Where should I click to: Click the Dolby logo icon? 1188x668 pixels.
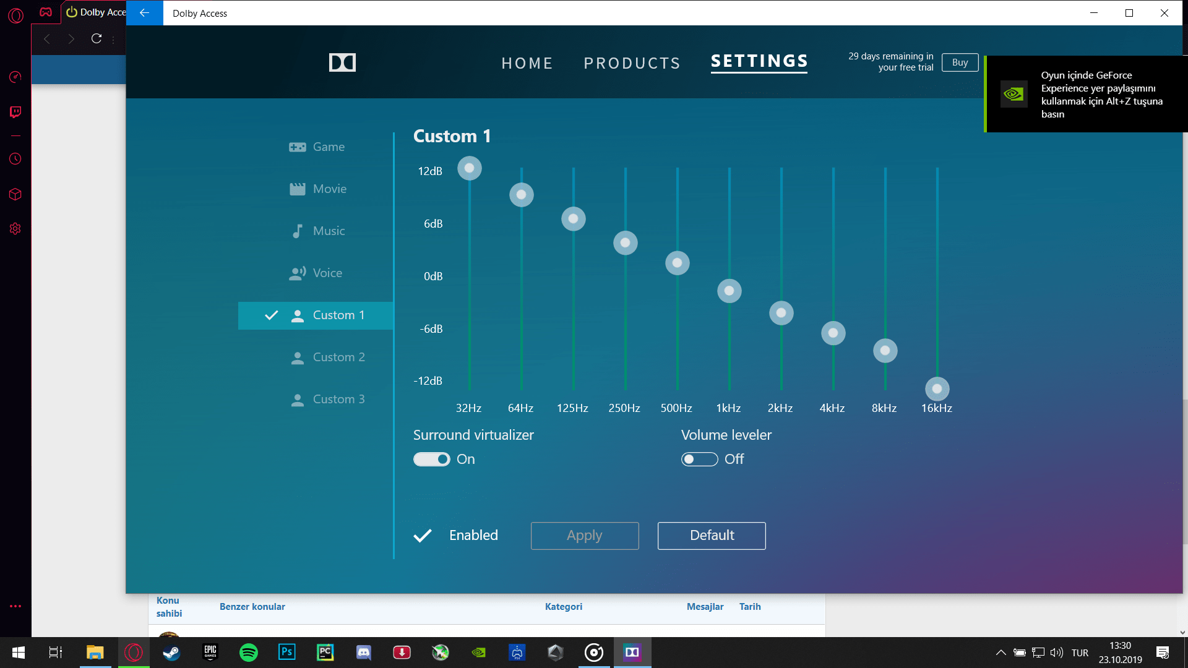point(342,62)
